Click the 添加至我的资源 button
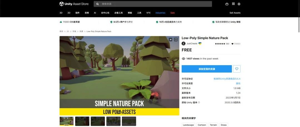This screenshot has width=300, height=127. tap(207, 69)
